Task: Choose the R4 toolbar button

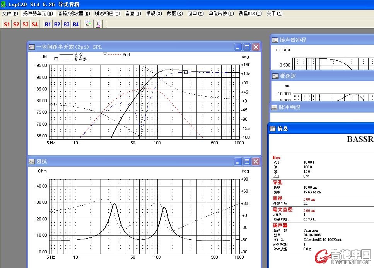Action: 75,24
